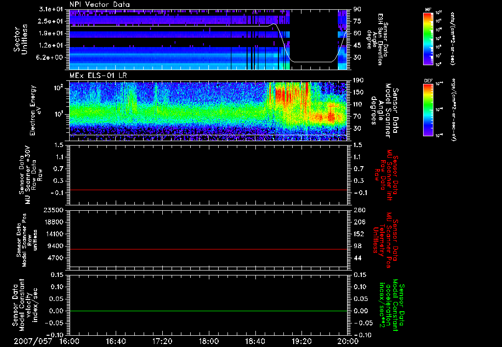Click the red line in the Scanner Pos panel
This screenshot has height=347, width=502.
208,249
